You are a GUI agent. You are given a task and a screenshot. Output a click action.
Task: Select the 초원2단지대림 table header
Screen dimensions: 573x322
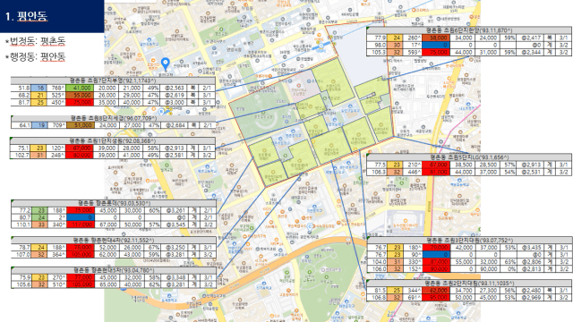pos(469,284)
